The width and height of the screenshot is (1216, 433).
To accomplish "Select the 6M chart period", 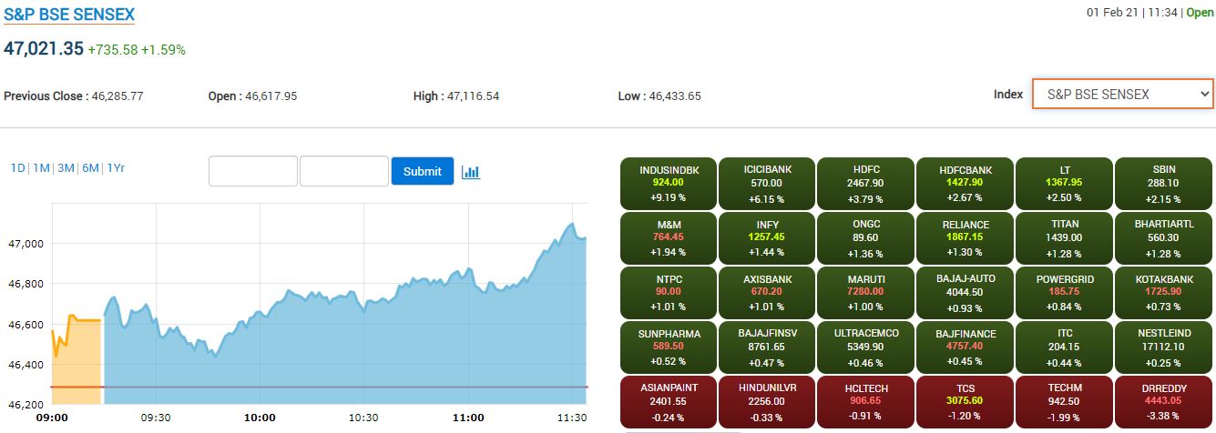I will coord(90,167).
